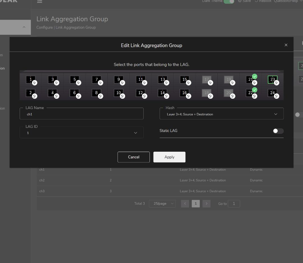This screenshot has width=303, height=263.
Task: Open the Hash algorithm dropdown
Action: click(x=221, y=114)
